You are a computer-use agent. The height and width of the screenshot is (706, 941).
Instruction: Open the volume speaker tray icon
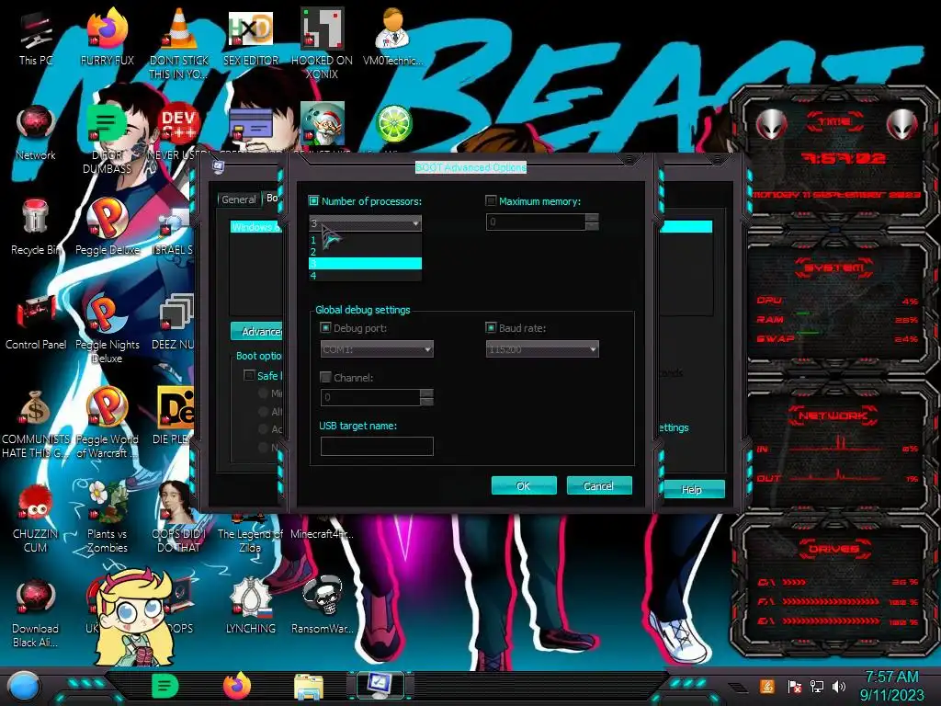pyautogui.click(x=839, y=686)
